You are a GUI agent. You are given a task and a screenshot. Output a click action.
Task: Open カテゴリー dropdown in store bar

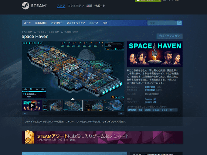click(x=57, y=23)
